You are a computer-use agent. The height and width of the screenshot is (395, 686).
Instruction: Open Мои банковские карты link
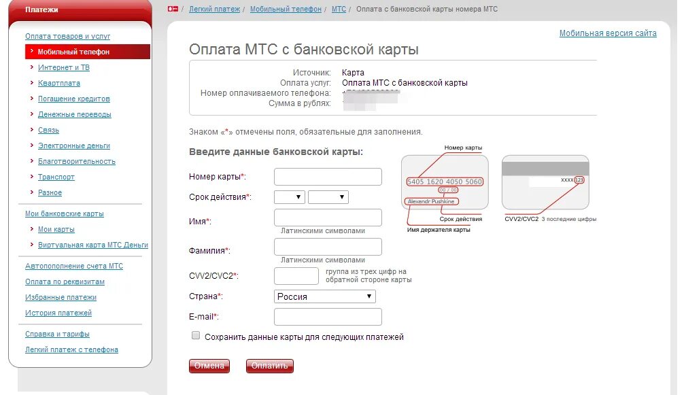[65, 214]
